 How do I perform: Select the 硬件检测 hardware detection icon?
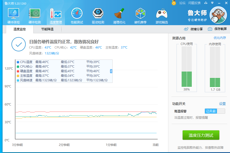coord(34,15)
